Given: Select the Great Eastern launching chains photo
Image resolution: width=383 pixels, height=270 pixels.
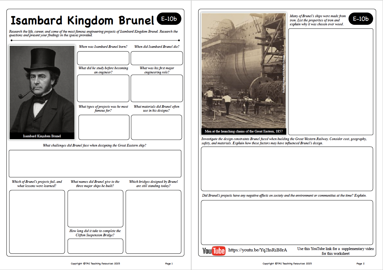Looking at the screenshot, I should pyautogui.click(x=243, y=71).
